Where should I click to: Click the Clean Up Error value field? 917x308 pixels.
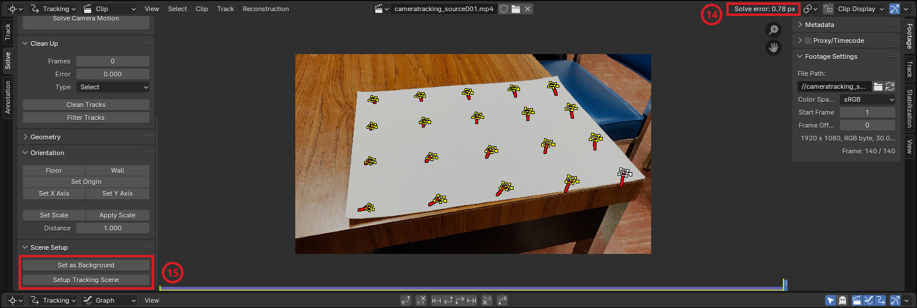113,74
